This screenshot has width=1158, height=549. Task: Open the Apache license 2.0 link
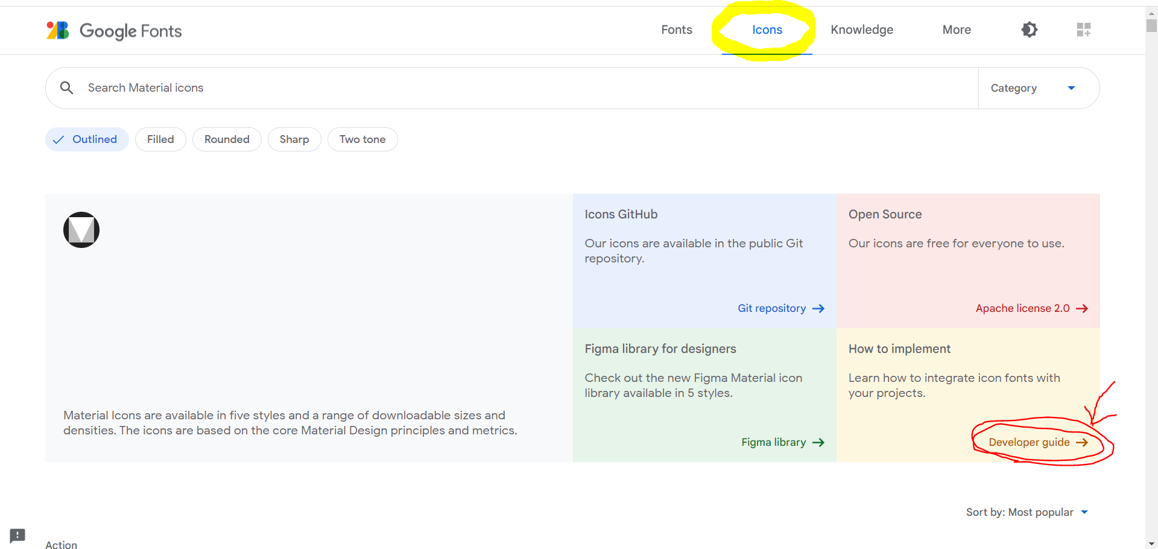[1032, 308]
